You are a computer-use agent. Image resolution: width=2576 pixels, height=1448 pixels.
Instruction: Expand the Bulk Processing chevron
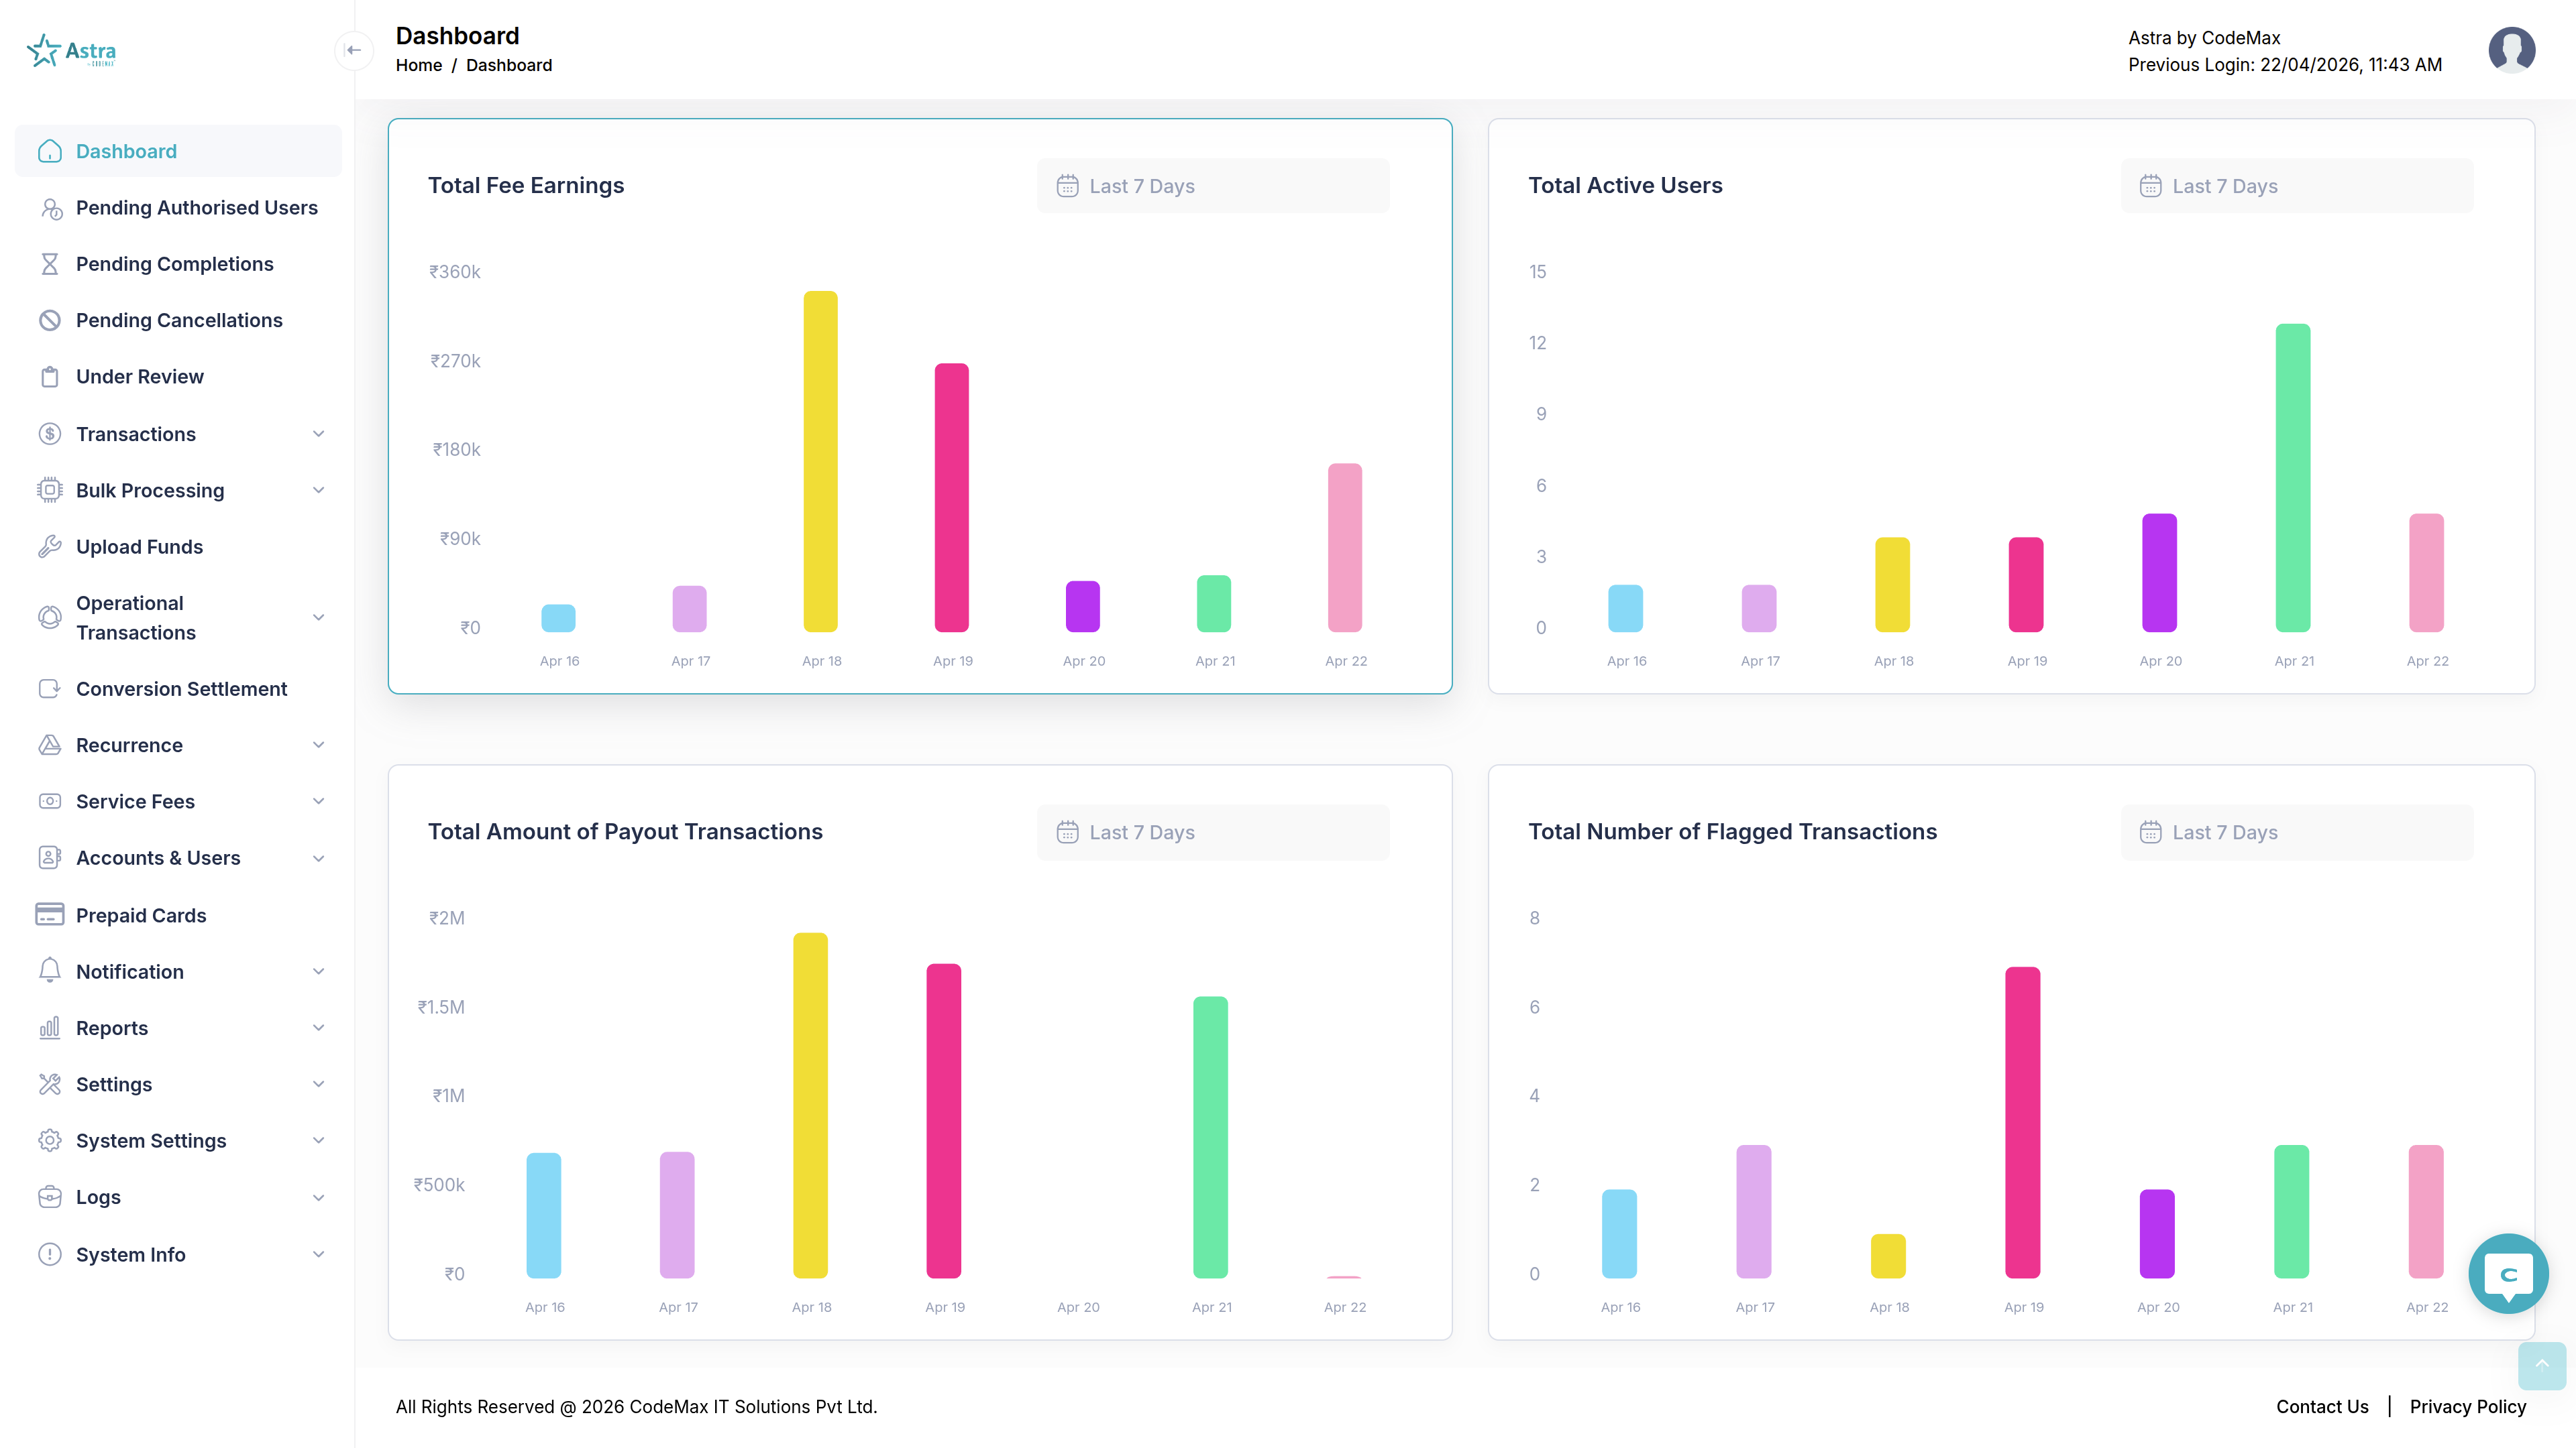pos(319,489)
